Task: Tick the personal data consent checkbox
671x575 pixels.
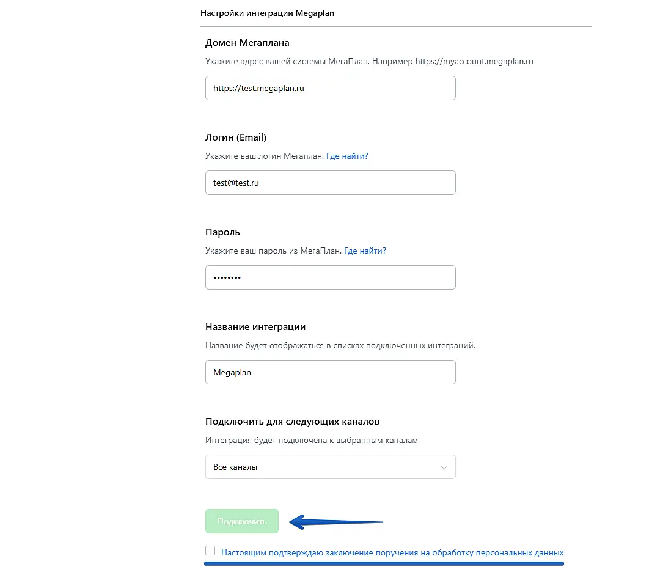Action: pyautogui.click(x=211, y=551)
